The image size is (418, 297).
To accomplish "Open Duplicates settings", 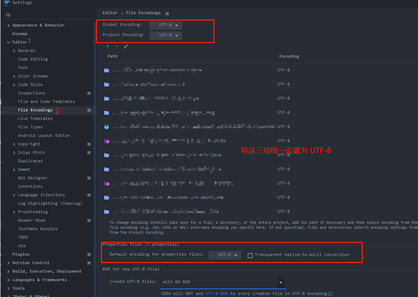I will 30,161.
